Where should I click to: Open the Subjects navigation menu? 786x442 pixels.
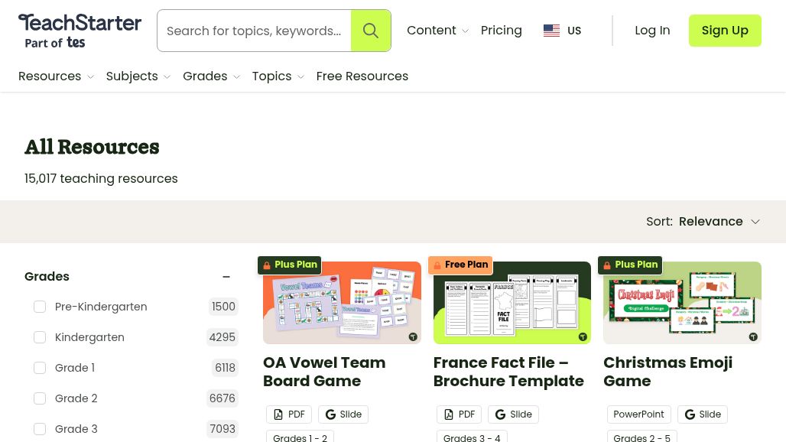point(138,76)
